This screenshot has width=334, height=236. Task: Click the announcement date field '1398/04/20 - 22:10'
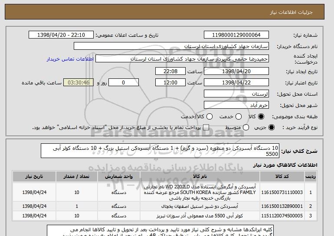coord(61,35)
